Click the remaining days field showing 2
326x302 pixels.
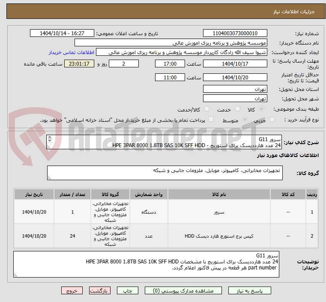pyautogui.click(x=124, y=63)
